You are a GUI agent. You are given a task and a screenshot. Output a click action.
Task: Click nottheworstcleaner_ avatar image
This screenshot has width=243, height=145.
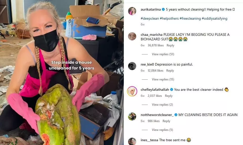[132, 117]
